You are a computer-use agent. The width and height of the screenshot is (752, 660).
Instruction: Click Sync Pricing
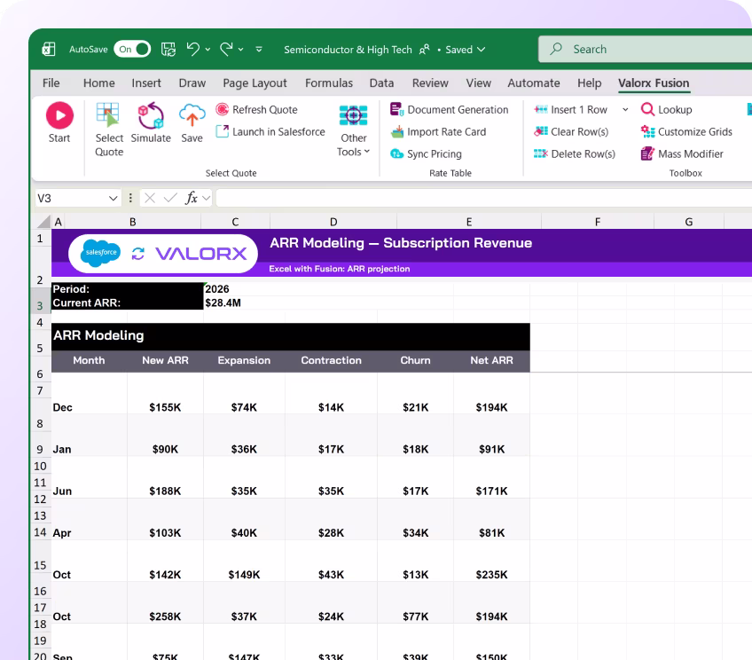point(426,153)
